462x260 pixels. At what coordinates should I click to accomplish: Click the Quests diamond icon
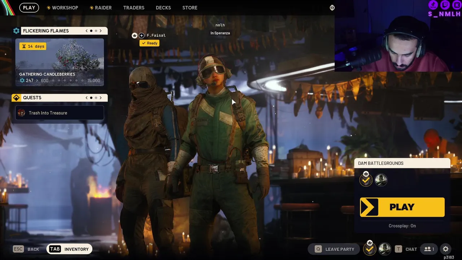click(x=16, y=98)
